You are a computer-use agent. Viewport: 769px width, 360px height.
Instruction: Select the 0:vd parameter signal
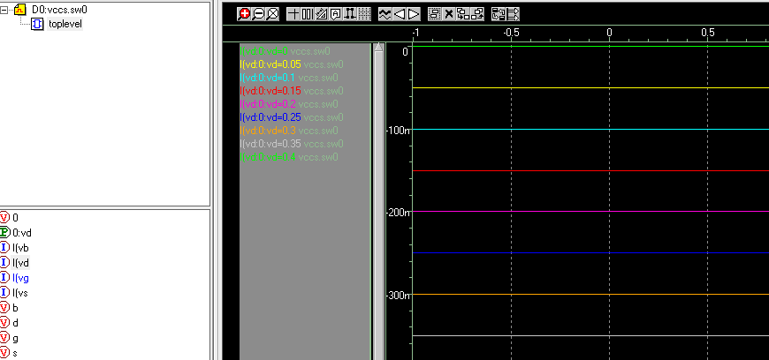[22, 233]
